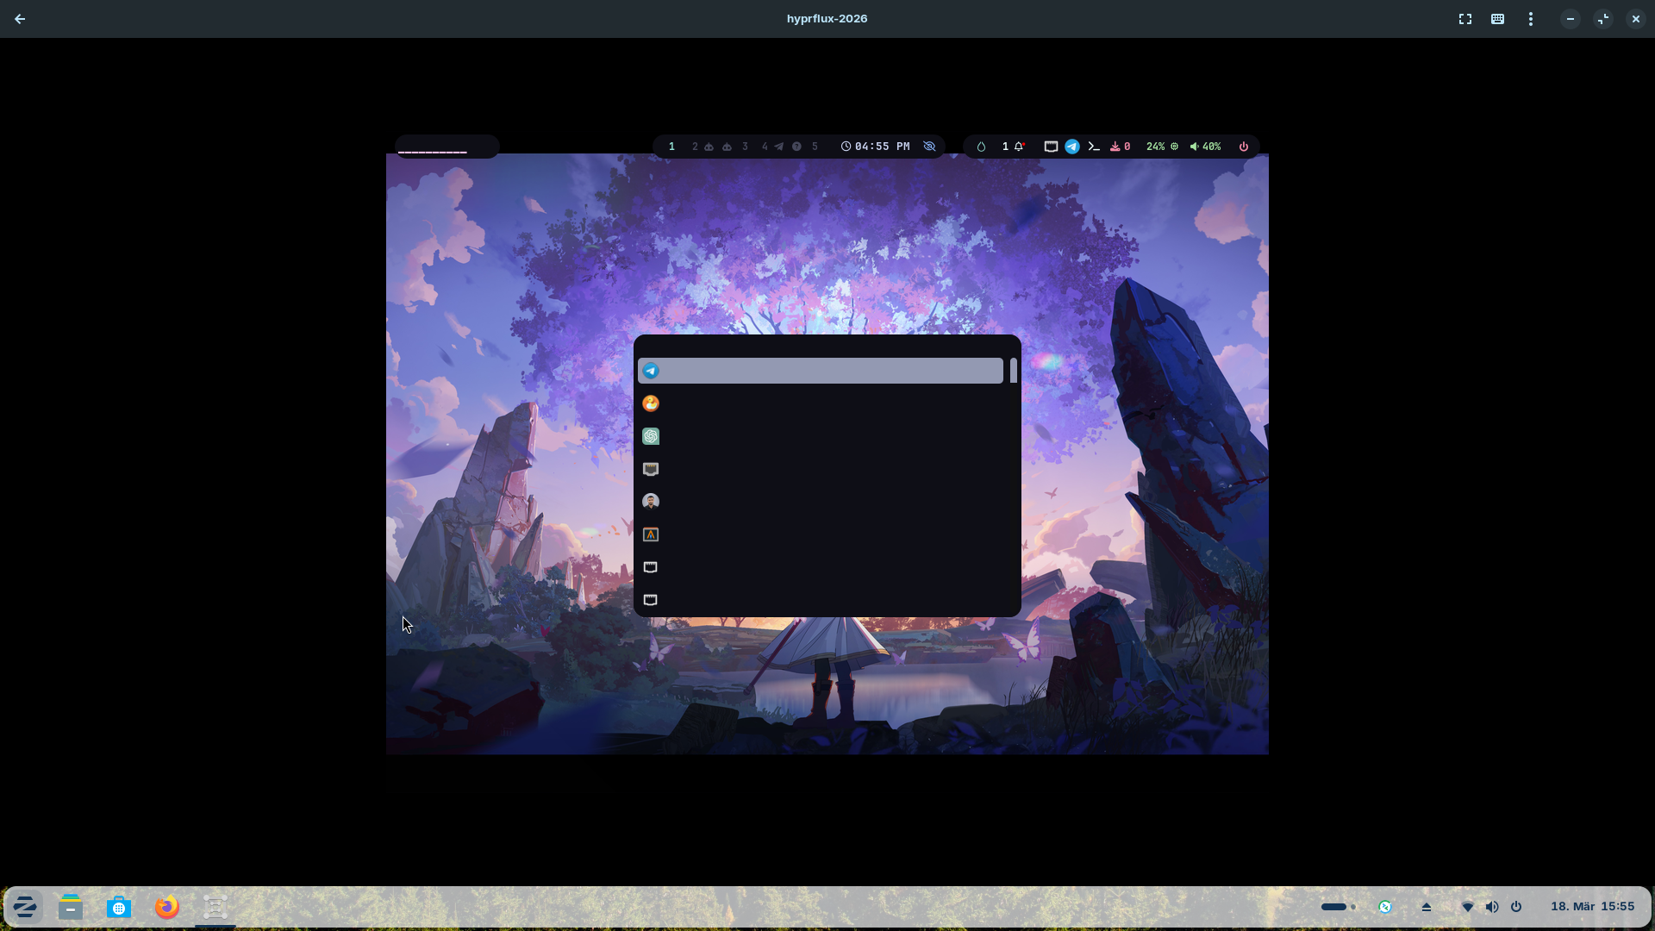
Task: Switch to workspace 3 in the bar
Action: coord(745,147)
